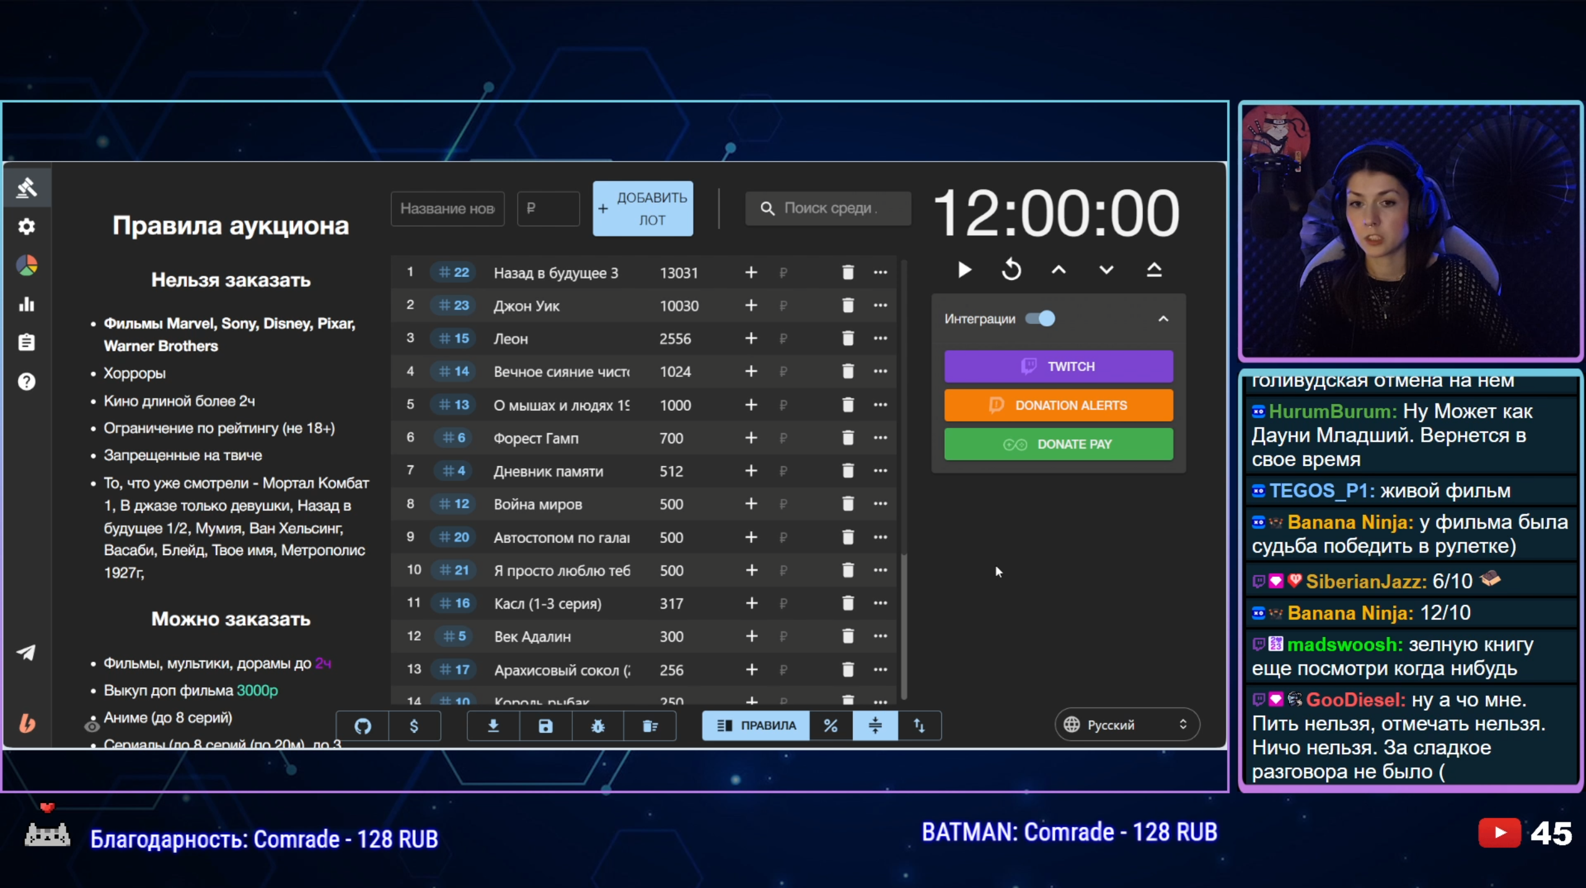Screen dimensions: 1586x888
Task: Connect the TWITCH integration
Action: tap(1058, 366)
